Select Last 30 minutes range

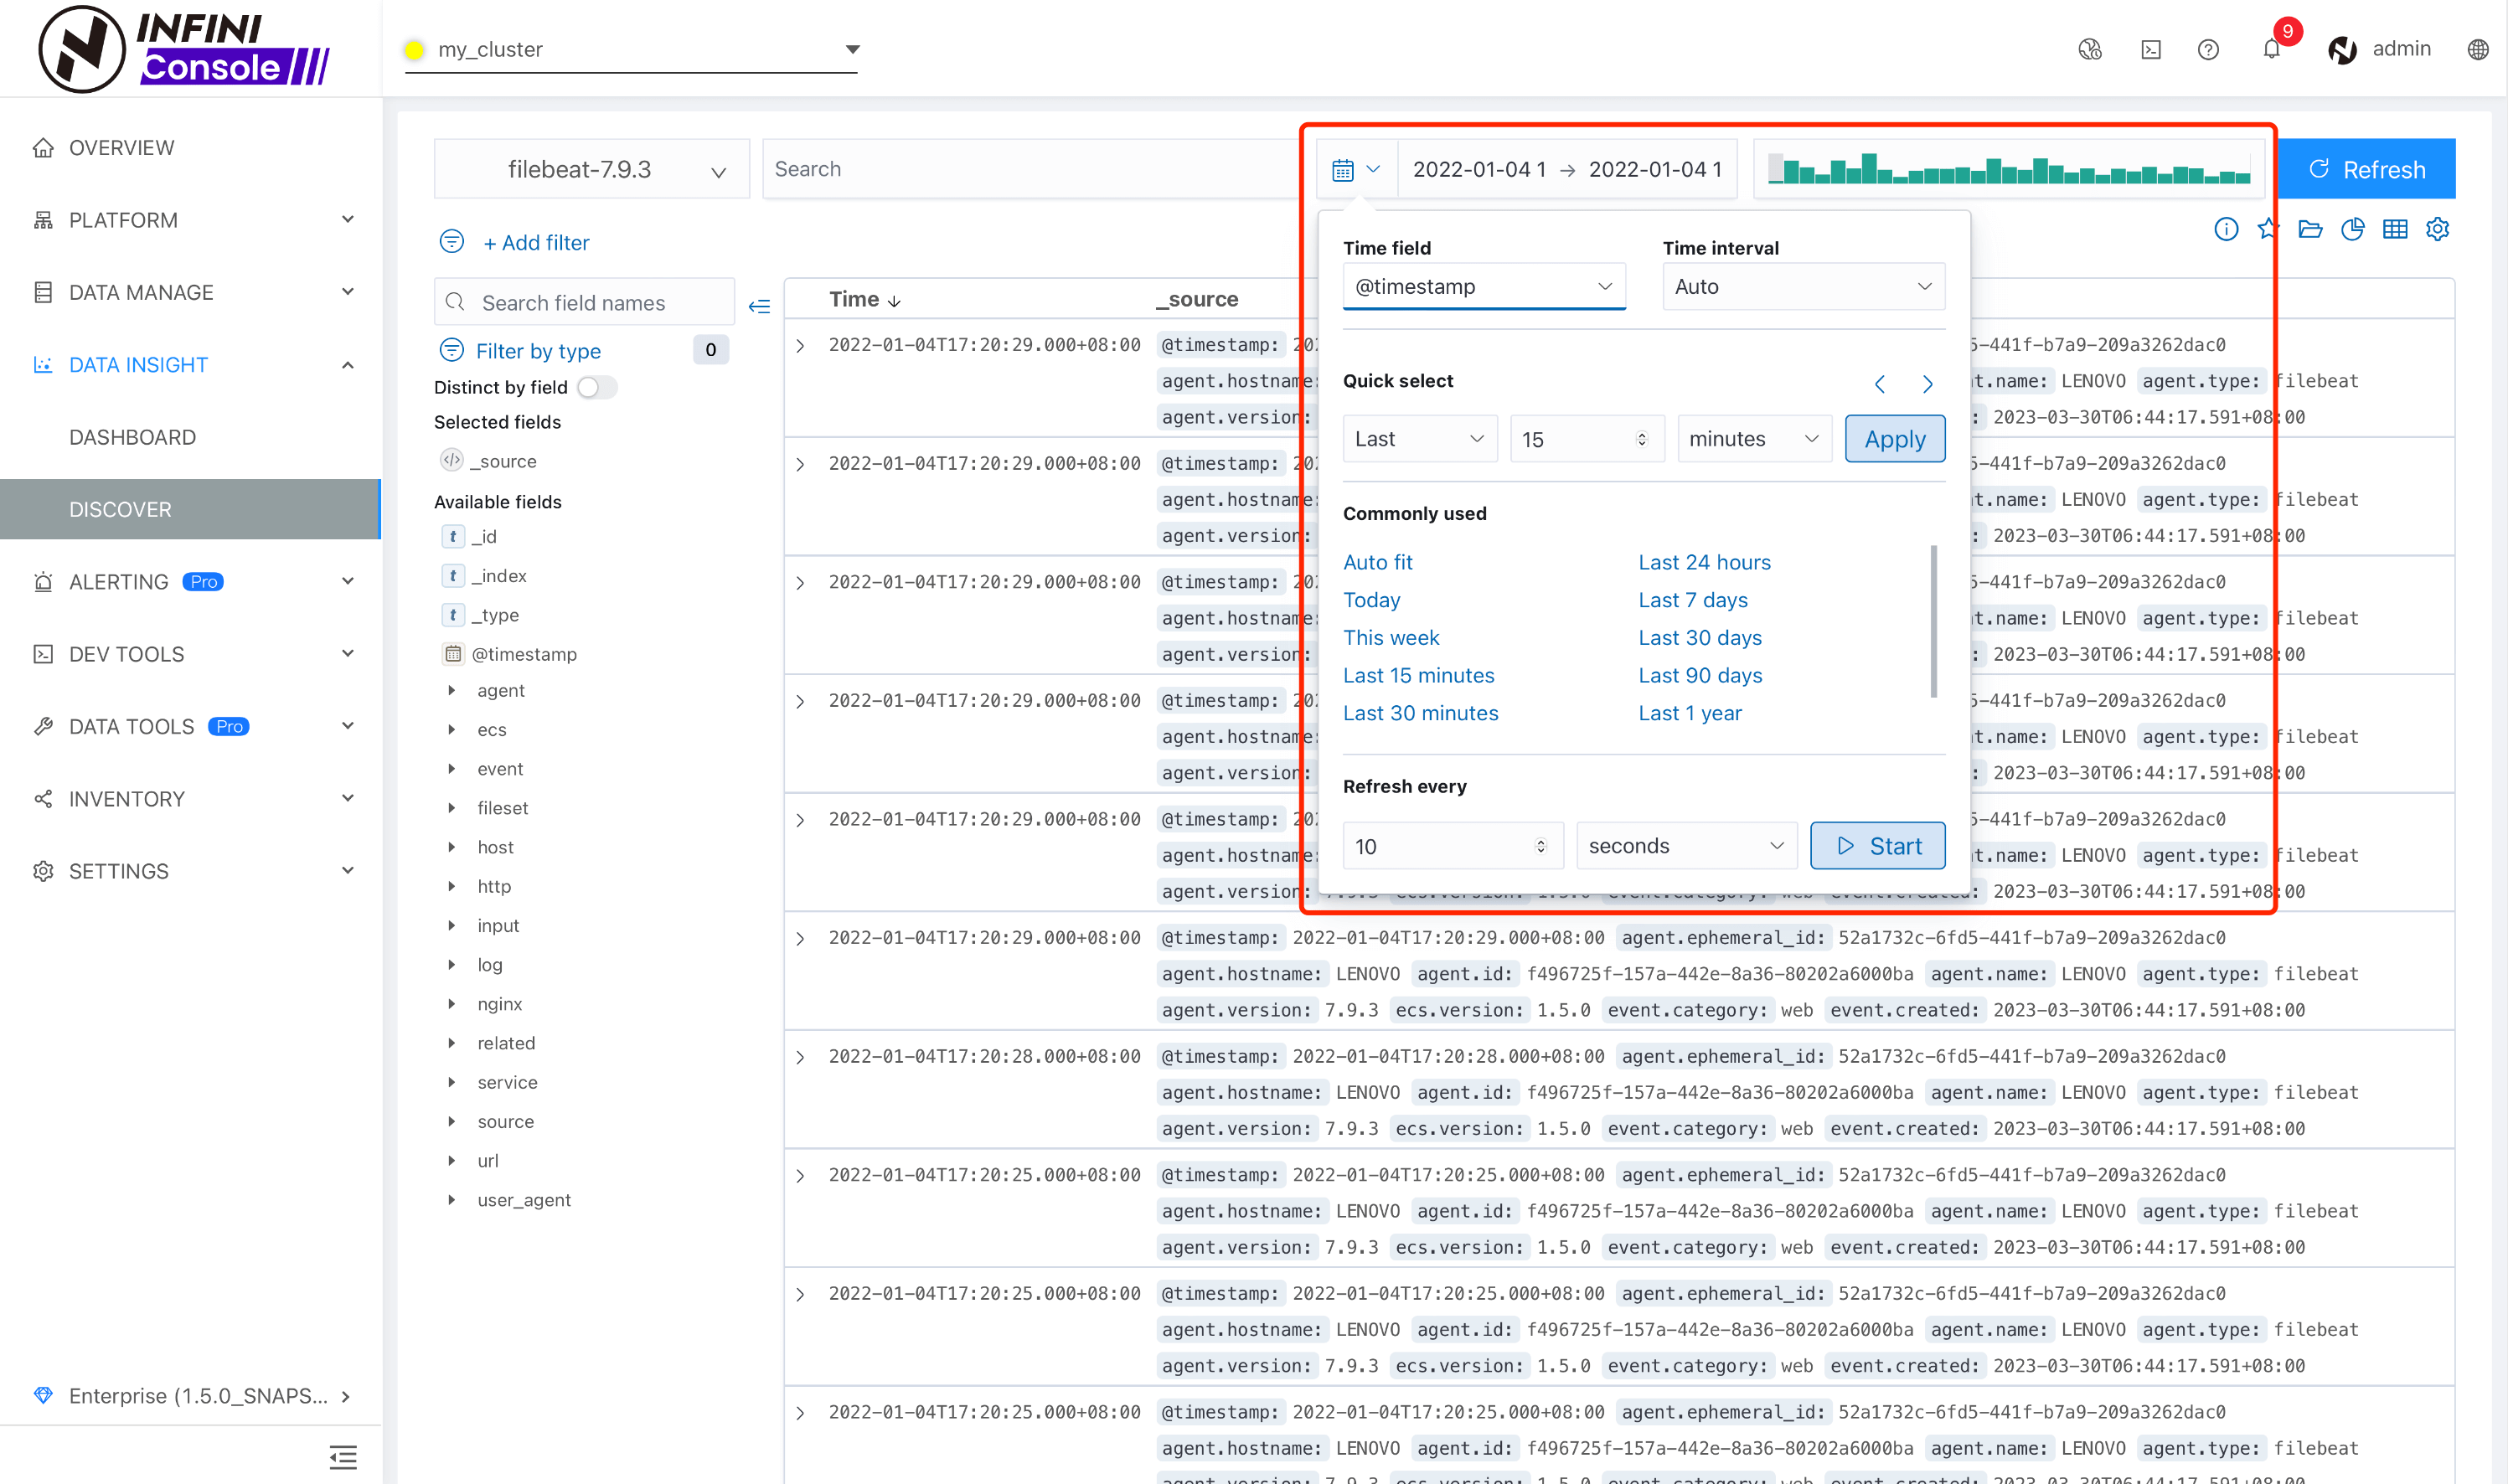pyautogui.click(x=1420, y=713)
